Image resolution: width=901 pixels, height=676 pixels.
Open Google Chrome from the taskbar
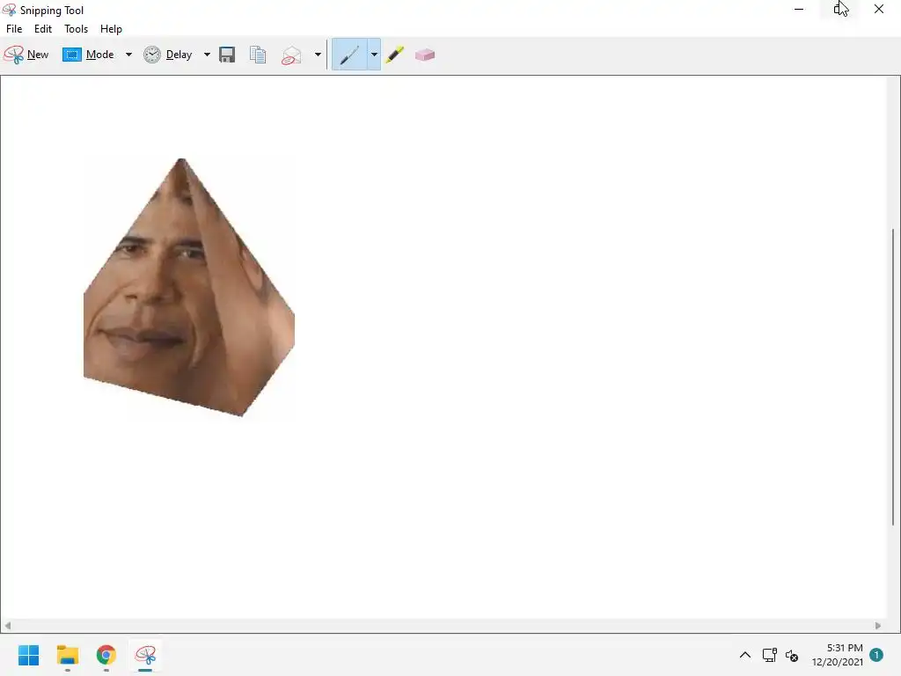pyautogui.click(x=106, y=655)
